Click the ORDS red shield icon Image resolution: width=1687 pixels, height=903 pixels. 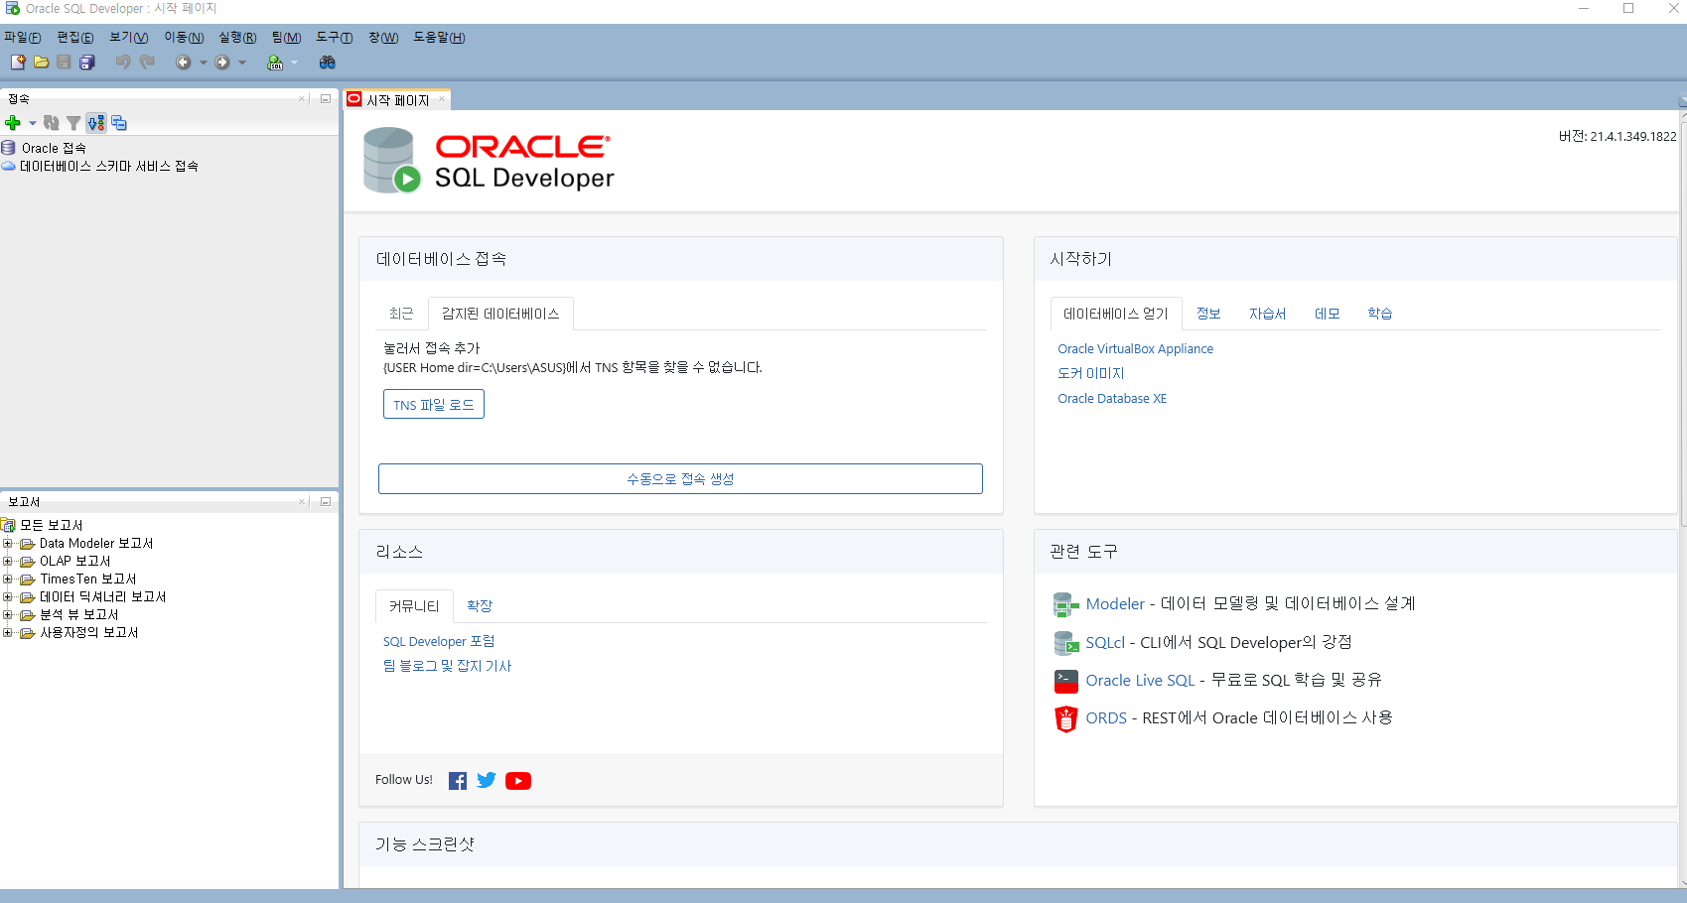pyautogui.click(x=1066, y=718)
